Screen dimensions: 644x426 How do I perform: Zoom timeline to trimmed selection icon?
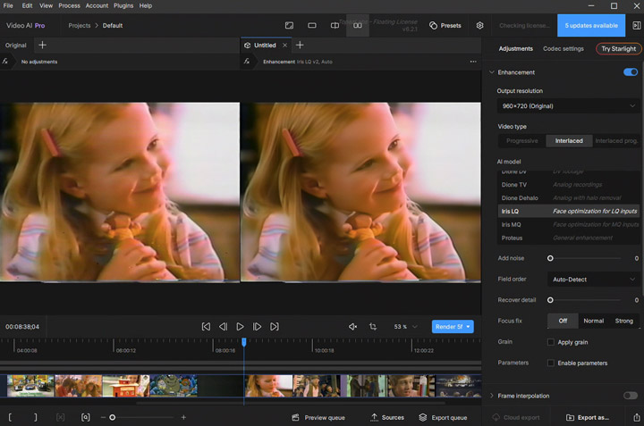86,417
